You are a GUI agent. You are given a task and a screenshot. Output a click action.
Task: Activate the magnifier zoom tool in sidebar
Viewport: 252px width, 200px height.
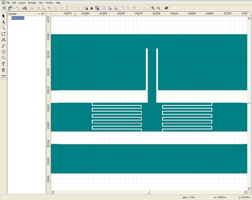pyautogui.click(x=3, y=28)
